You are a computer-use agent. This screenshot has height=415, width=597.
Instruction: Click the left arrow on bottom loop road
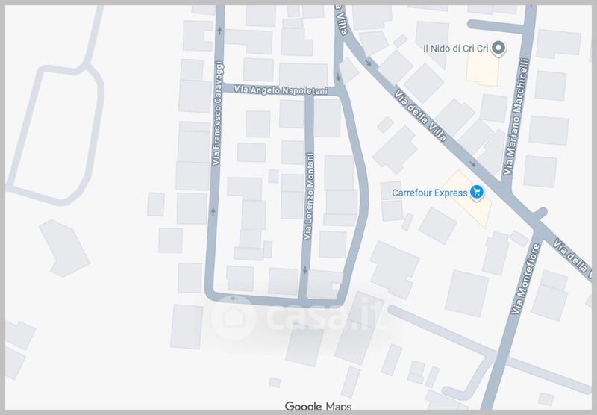234,299
